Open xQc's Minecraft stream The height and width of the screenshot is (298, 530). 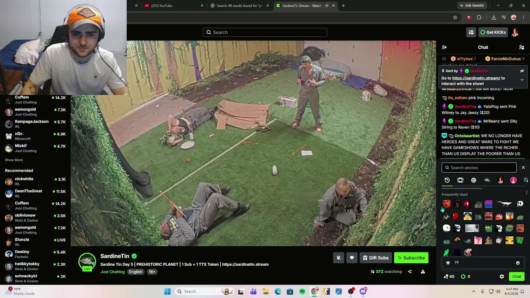(35, 136)
